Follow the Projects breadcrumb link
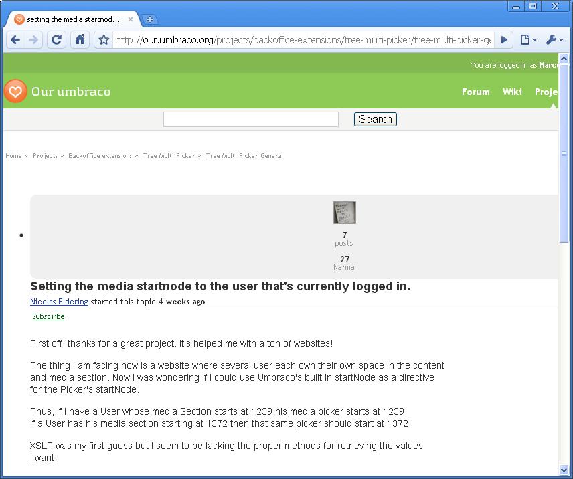573x479 pixels. coord(46,156)
